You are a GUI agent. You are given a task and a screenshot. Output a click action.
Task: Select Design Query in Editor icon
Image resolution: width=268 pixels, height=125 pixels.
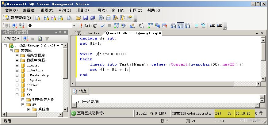[132, 26]
